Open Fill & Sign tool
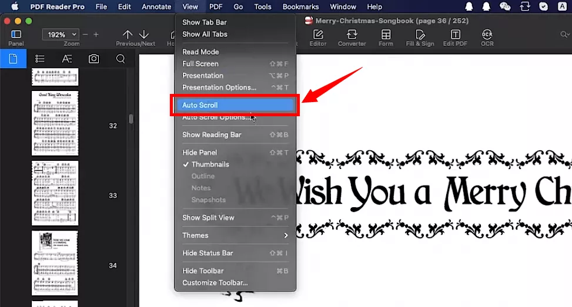 click(420, 38)
